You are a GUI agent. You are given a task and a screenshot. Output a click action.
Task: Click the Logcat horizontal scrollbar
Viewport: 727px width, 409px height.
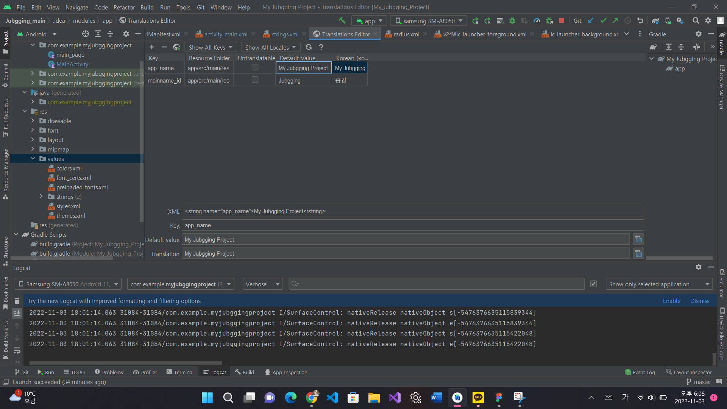point(126,363)
